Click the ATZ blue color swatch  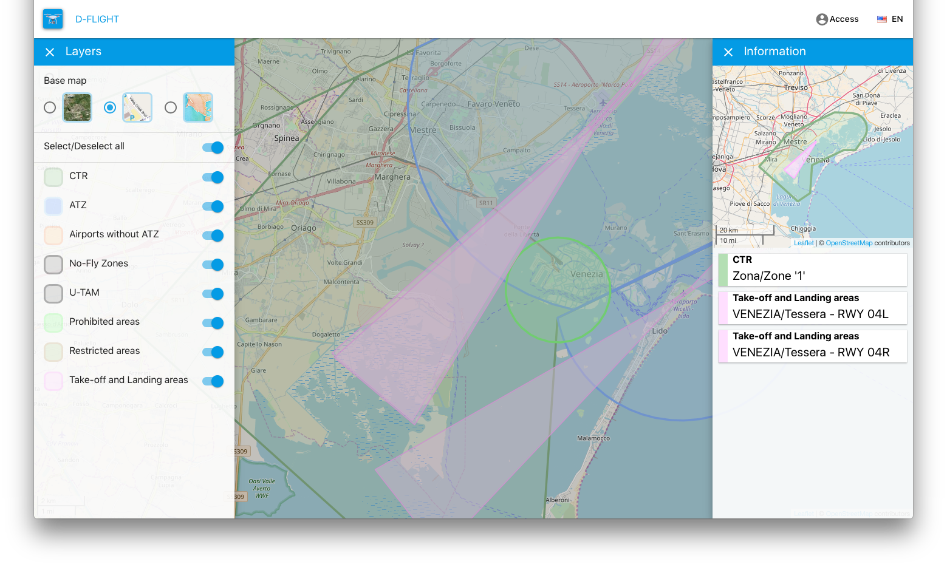coord(53,206)
